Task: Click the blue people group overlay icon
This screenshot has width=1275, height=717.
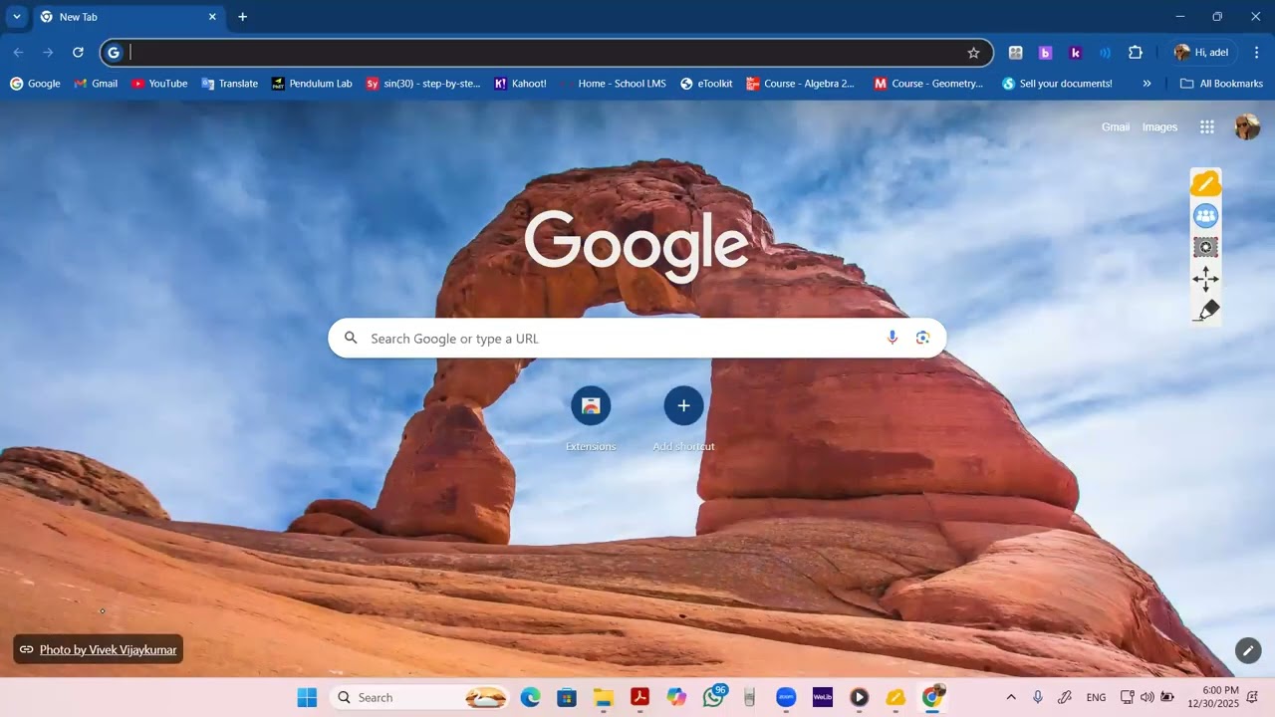Action: (1205, 215)
